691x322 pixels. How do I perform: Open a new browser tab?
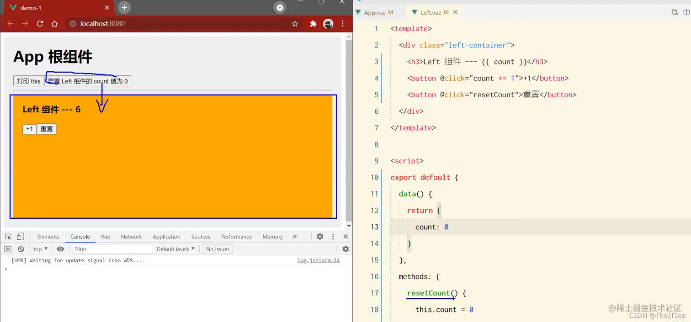(124, 7)
